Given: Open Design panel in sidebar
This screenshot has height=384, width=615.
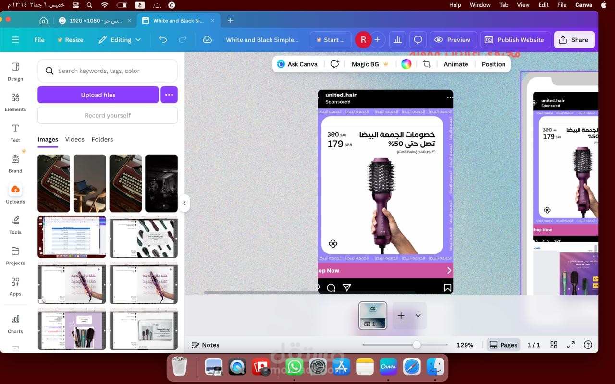Looking at the screenshot, I should pos(15,71).
